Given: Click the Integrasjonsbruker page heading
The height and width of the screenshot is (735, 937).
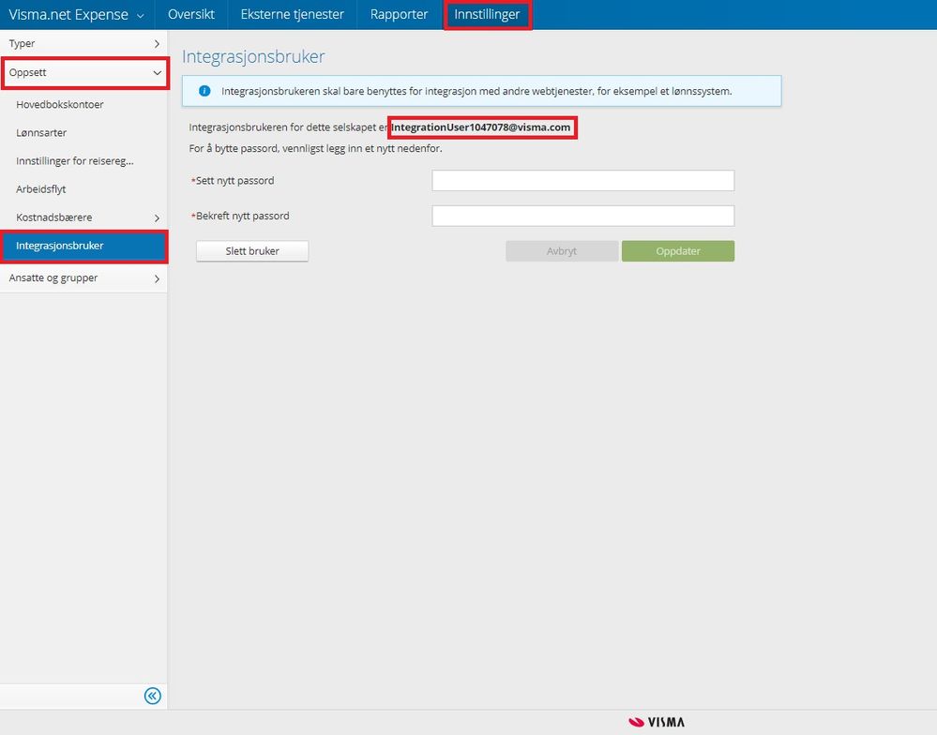Looking at the screenshot, I should [x=253, y=57].
